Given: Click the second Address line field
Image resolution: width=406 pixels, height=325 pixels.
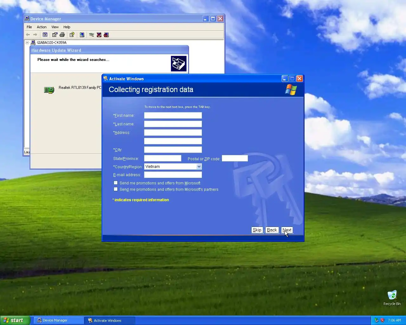Looking at the screenshot, I should [173, 141].
